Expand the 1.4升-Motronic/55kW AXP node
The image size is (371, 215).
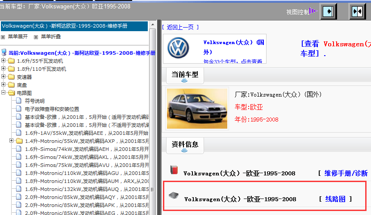click(x=11, y=140)
